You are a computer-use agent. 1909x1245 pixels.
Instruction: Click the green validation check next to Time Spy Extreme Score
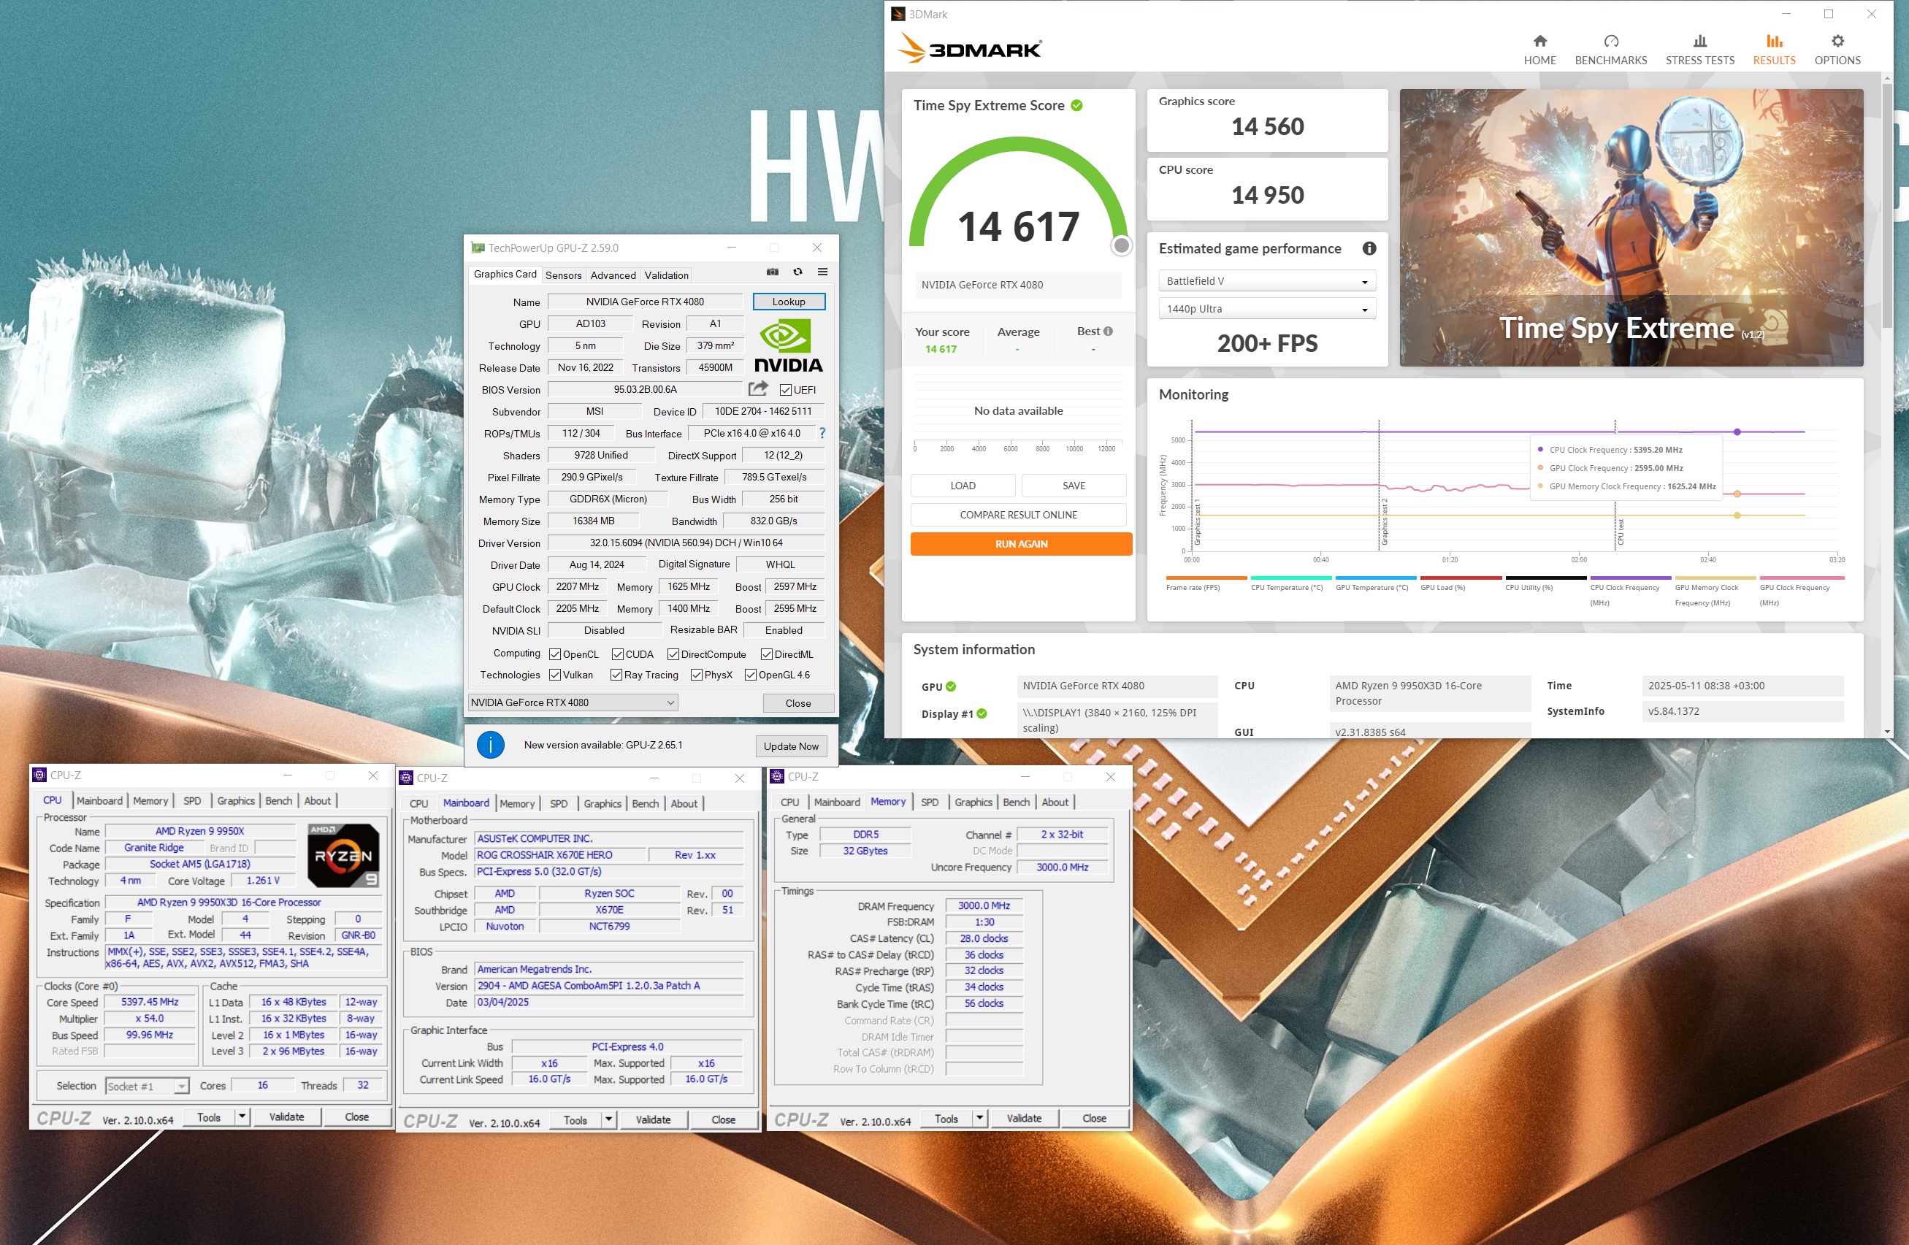tap(1076, 105)
